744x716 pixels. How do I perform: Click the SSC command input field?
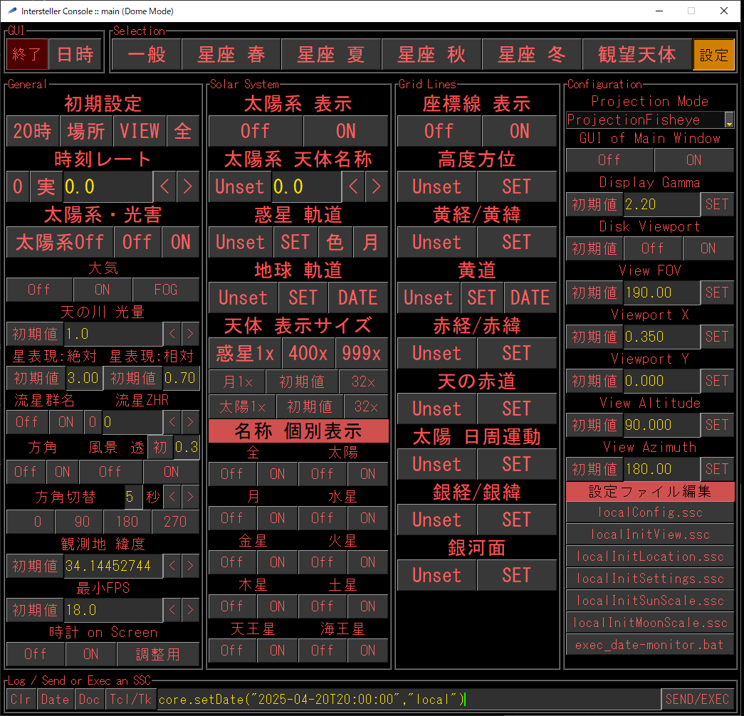[409, 700]
